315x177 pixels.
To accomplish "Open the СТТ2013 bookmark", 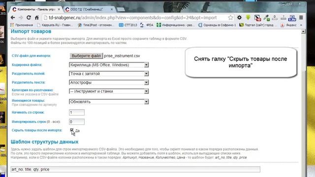I will pos(128,25).
